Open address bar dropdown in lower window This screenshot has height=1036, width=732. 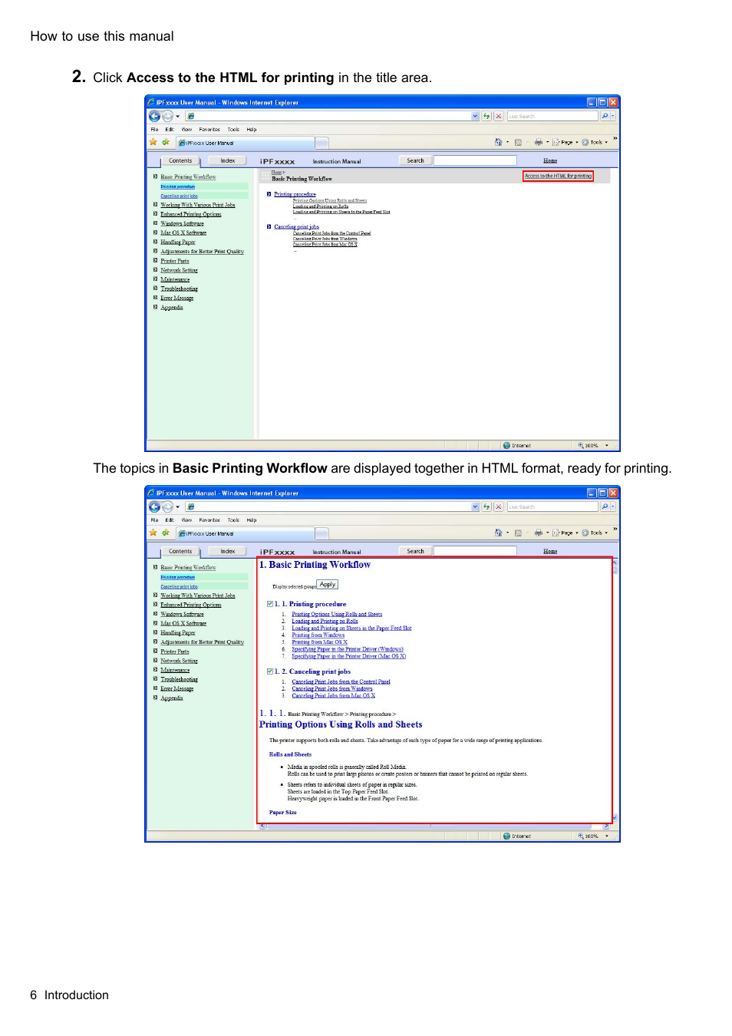[475, 506]
